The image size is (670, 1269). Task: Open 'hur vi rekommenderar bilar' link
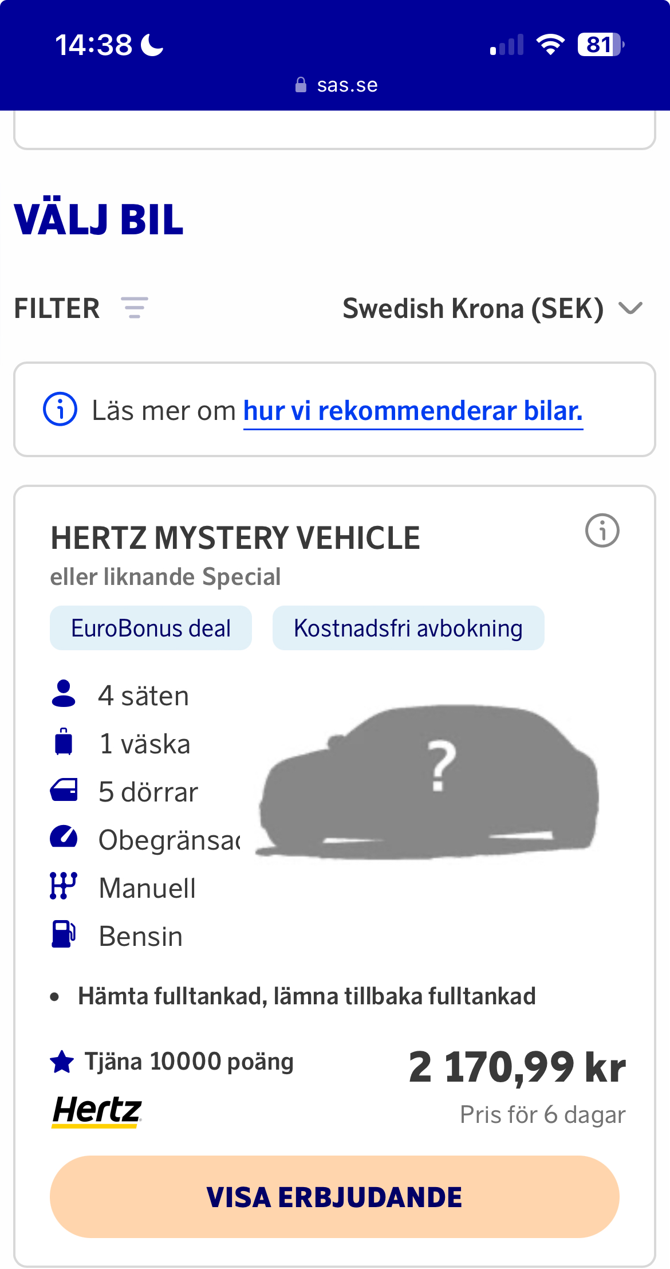[413, 411]
